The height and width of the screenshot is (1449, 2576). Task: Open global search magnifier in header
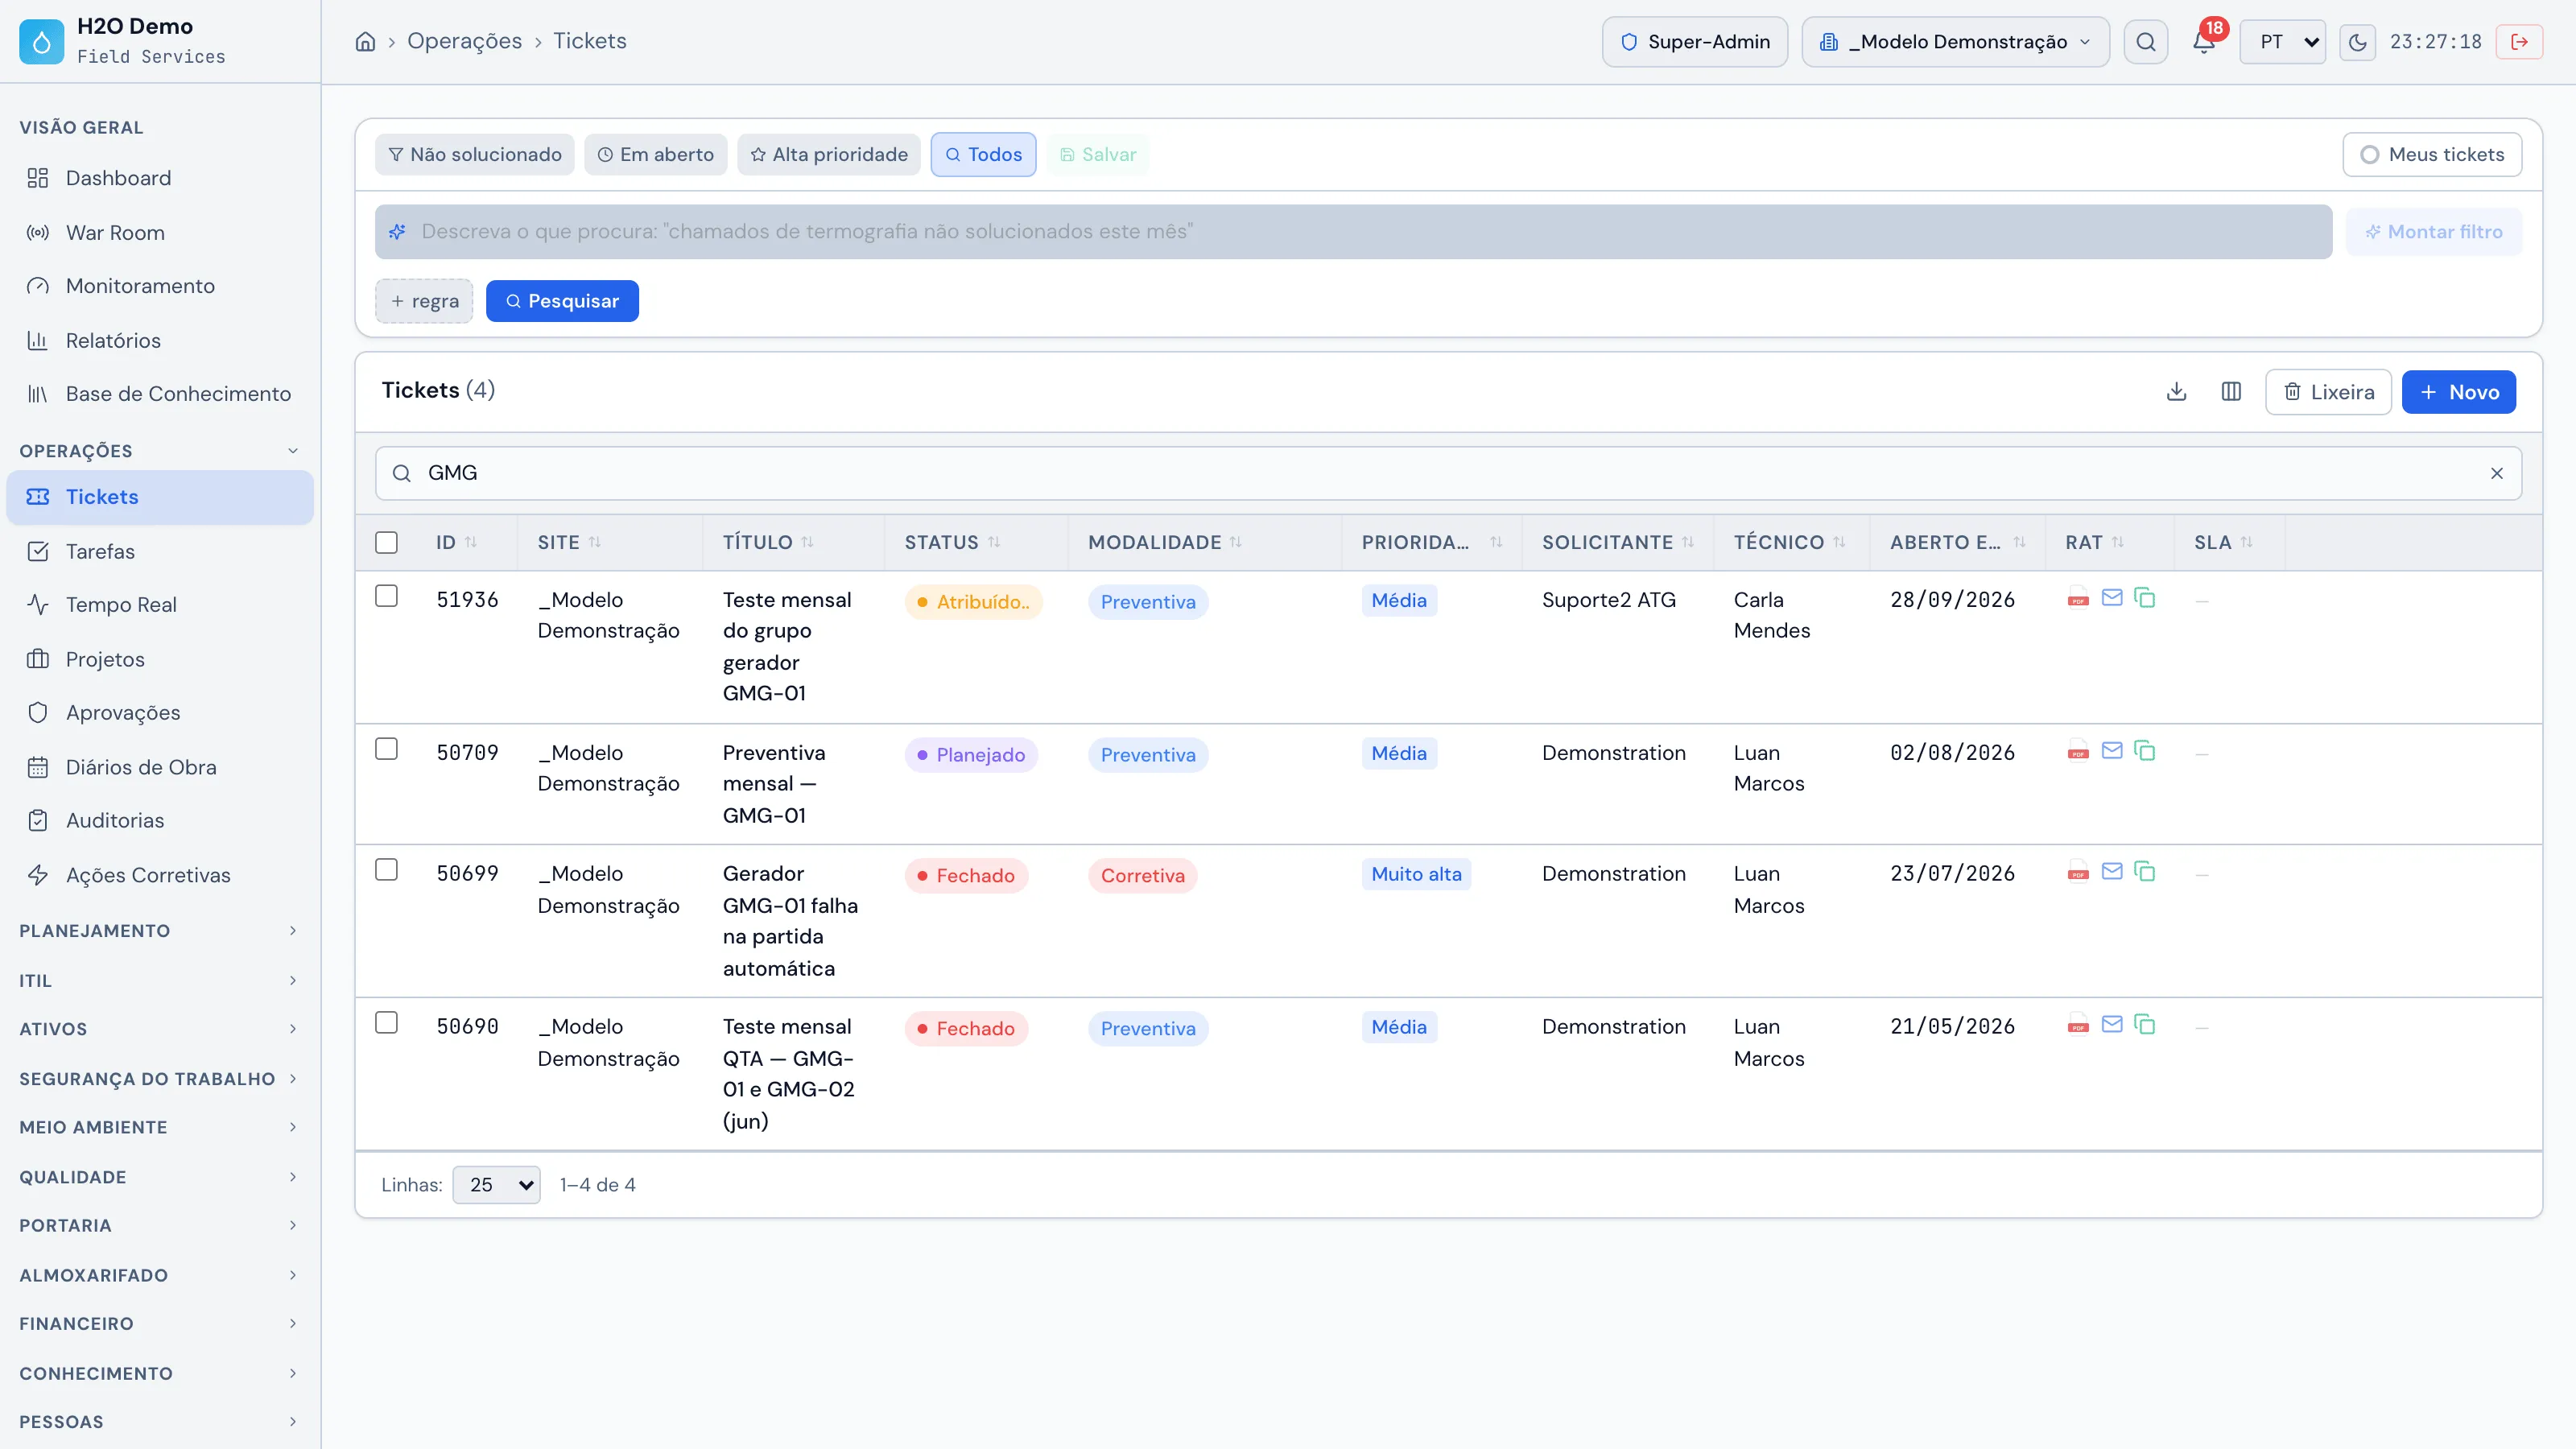2146,42
